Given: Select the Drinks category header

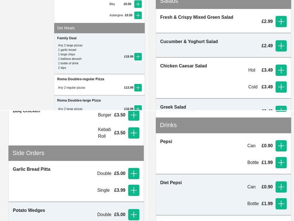Looking at the screenshot, I should pyautogui.click(x=223, y=125).
